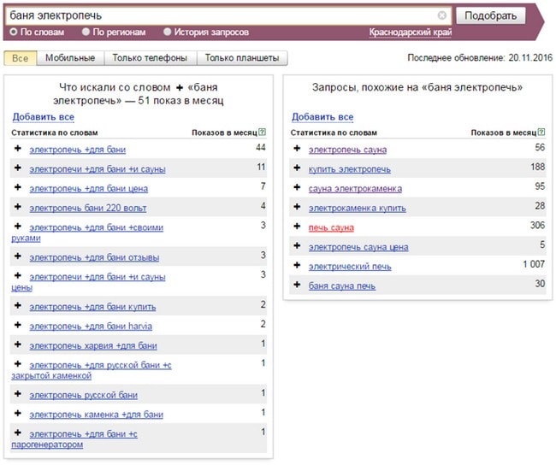556x471 pixels.
Task: Add 'электропечь русской бани' with plus icon
Action: coord(18,394)
